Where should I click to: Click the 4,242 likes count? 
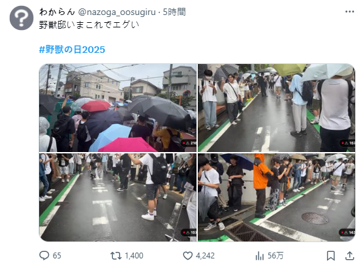tap(205, 256)
